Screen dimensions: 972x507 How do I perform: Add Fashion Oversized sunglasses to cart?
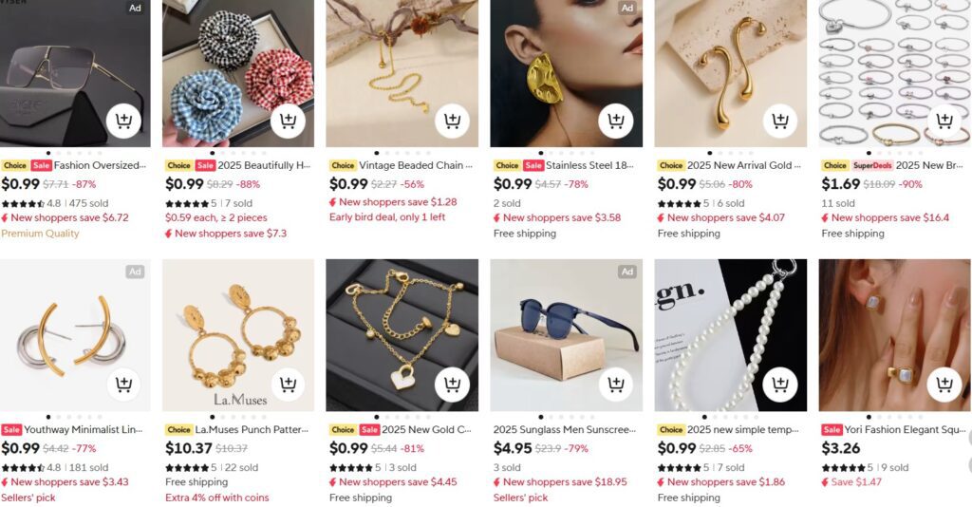click(123, 121)
